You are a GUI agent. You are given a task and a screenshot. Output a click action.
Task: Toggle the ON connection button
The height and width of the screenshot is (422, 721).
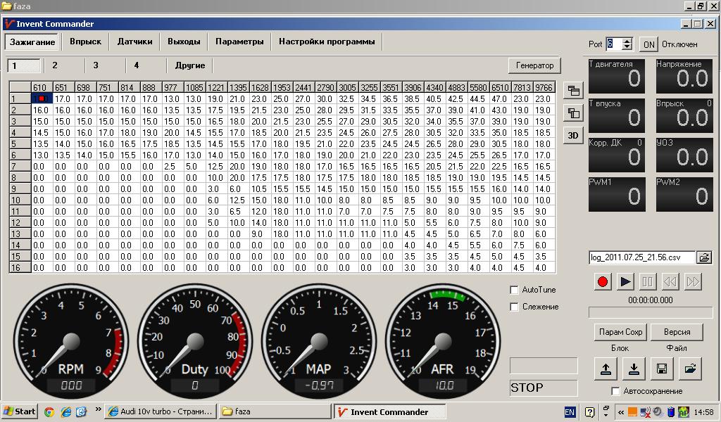tap(648, 44)
